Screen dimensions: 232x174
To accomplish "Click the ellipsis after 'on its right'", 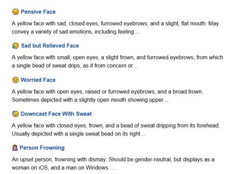I will tap(142, 135).
